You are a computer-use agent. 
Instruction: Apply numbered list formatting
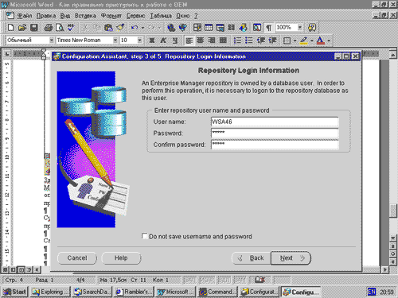[x=237, y=41]
